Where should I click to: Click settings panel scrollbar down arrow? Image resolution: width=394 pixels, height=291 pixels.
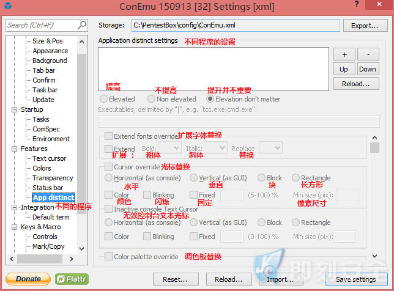[374, 256]
